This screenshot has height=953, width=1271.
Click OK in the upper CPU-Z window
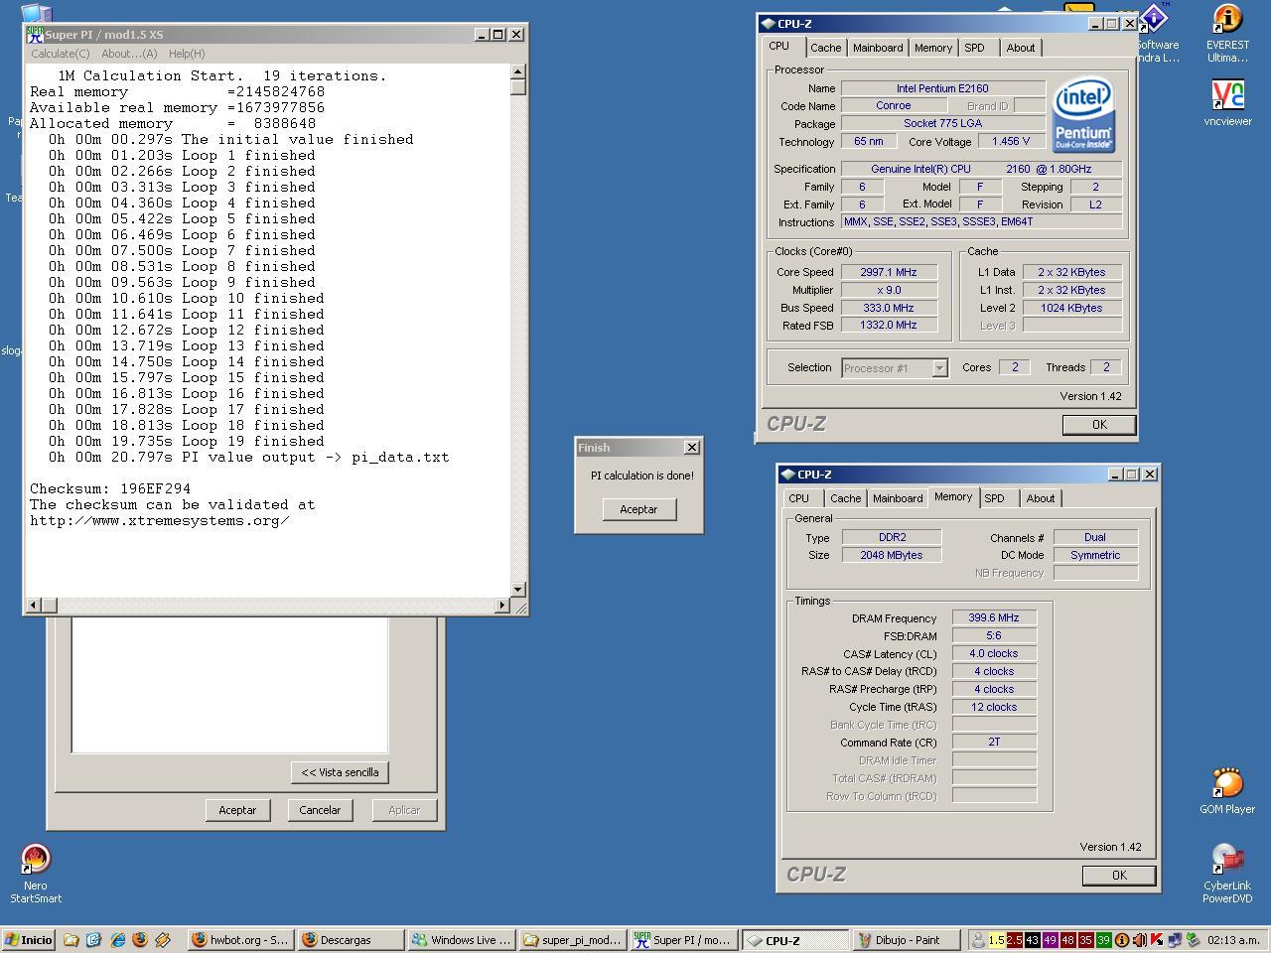pyautogui.click(x=1098, y=424)
